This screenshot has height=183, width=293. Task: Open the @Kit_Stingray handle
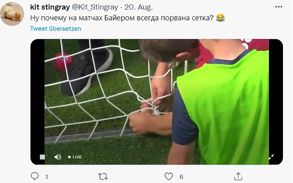(x=95, y=7)
